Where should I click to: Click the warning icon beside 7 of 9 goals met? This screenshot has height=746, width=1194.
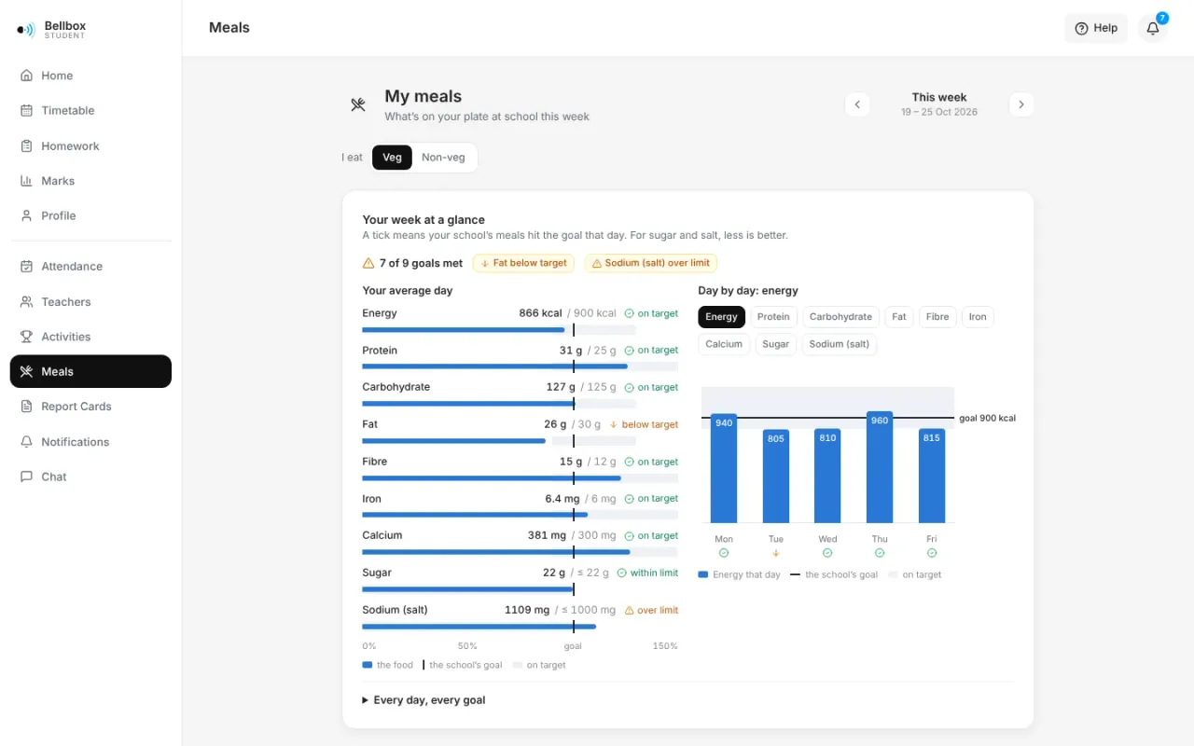point(368,263)
